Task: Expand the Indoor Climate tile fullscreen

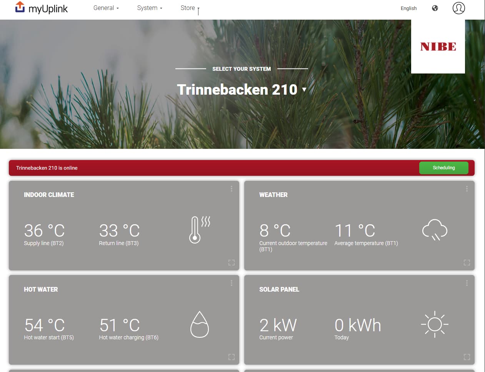Action: [x=232, y=263]
